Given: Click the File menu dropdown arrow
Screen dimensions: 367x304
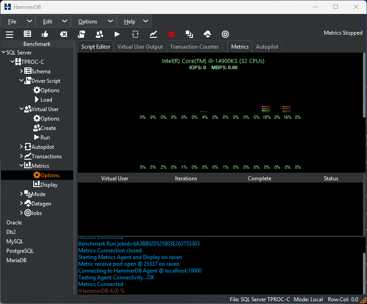Looking at the screenshot, I should (x=30, y=21).
